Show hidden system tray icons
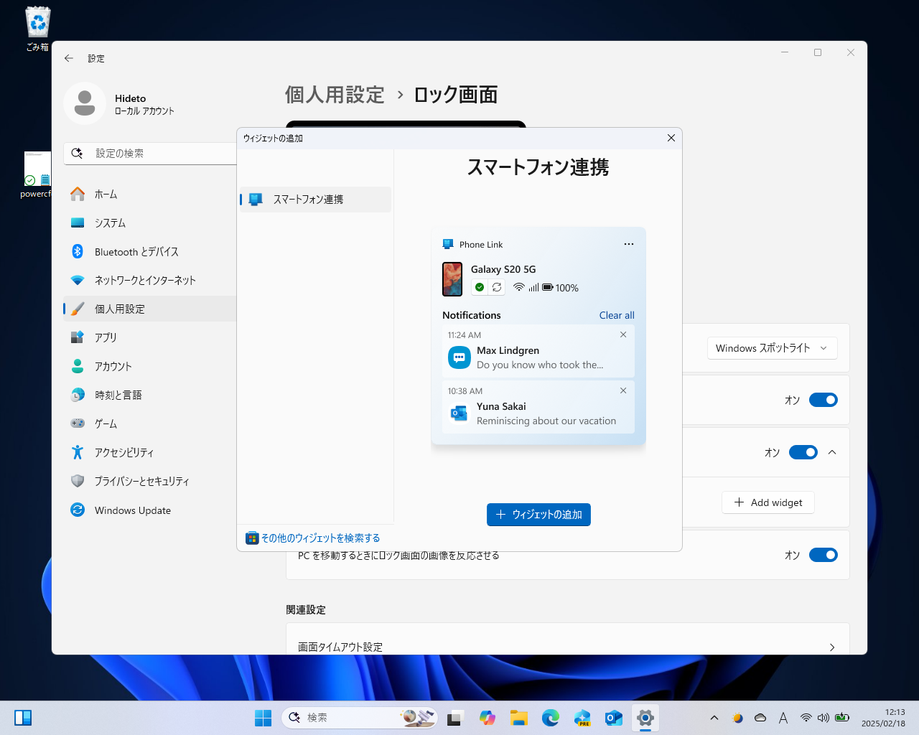The image size is (919, 735). (x=714, y=718)
